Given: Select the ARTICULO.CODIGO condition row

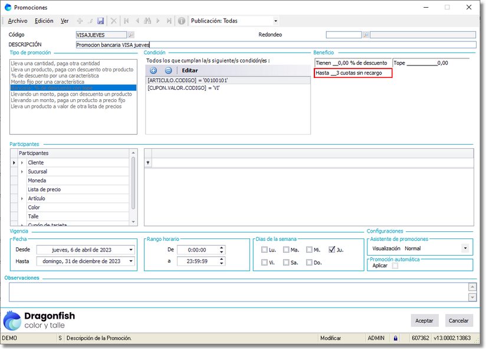Looking at the screenshot, I should click(228, 80).
